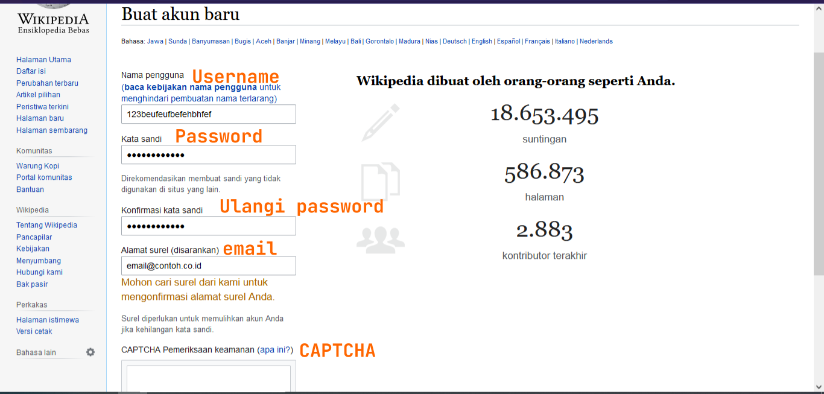The width and height of the screenshot is (824, 394).
Task: Click the Bahasa lain heading text
Action: (36, 352)
